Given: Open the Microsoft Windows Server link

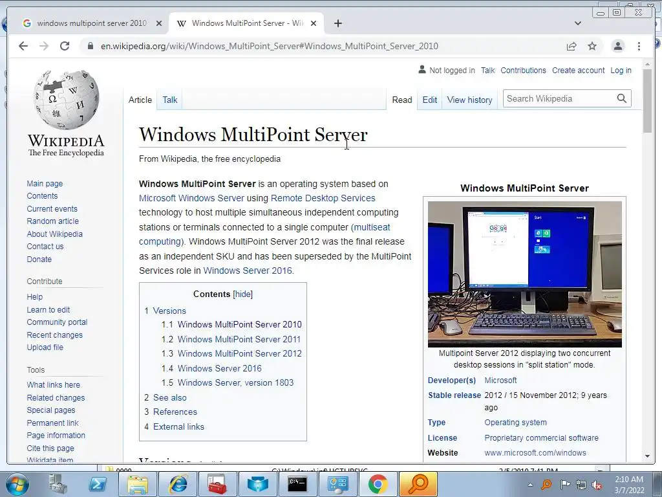Looking at the screenshot, I should [x=191, y=198].
